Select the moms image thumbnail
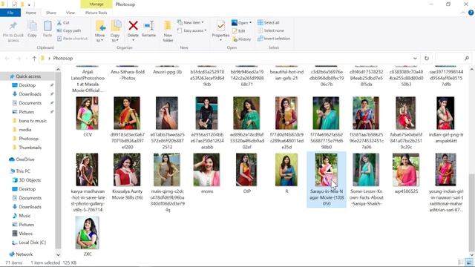 (206, 170)
